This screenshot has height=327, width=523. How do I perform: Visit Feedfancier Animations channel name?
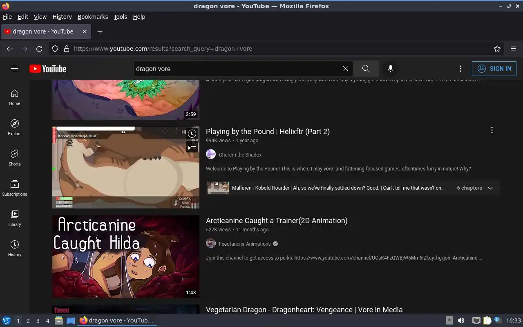pyautogui.click(x=245, y=244)
